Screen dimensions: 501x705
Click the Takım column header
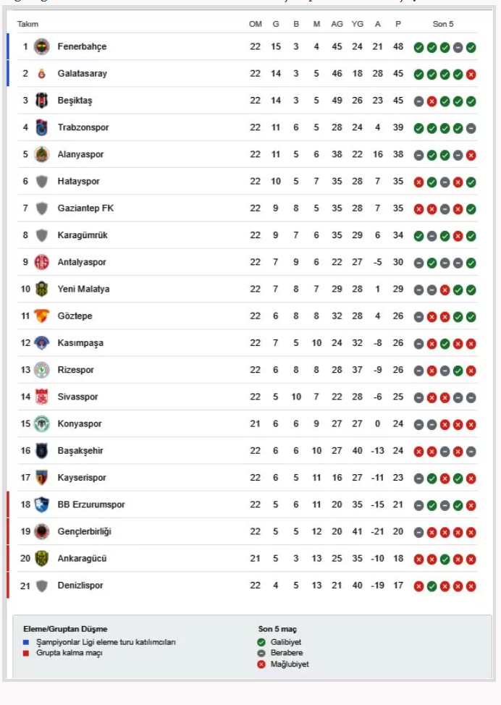point(28,24)
